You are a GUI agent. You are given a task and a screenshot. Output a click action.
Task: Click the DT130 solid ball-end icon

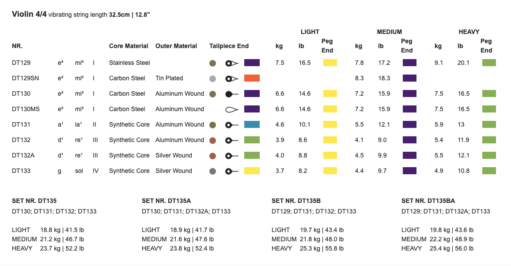click(x=232, y=94)
